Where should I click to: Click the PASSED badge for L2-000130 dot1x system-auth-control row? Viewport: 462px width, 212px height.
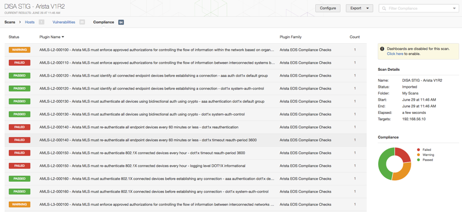pos(20,114)
